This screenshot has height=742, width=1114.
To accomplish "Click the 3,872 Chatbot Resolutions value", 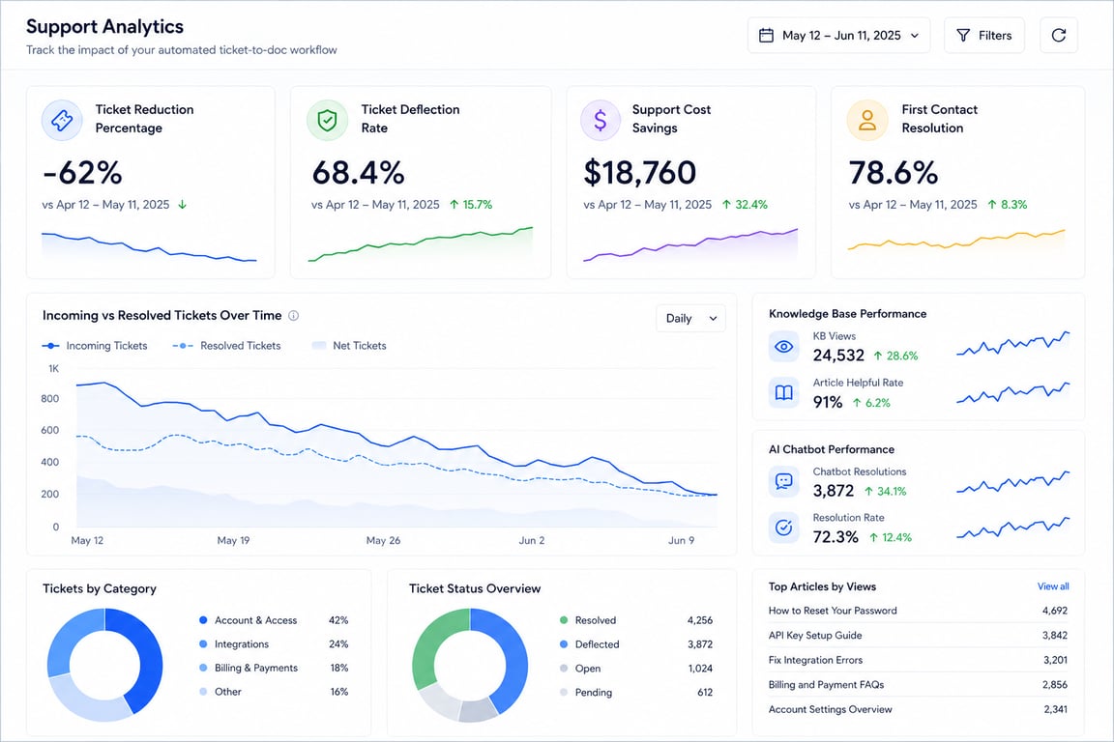I will click(x=834, y=491).
